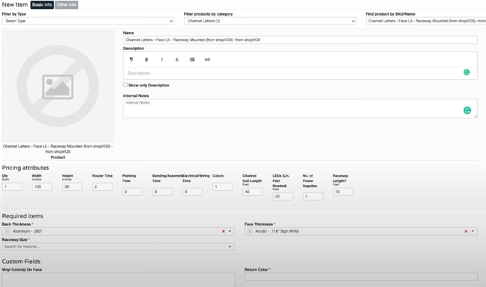Click the Channel Coil Length field showing 40
Viewport: 486px width, 287px height.
pyautogui.click(x=253, y=192)
